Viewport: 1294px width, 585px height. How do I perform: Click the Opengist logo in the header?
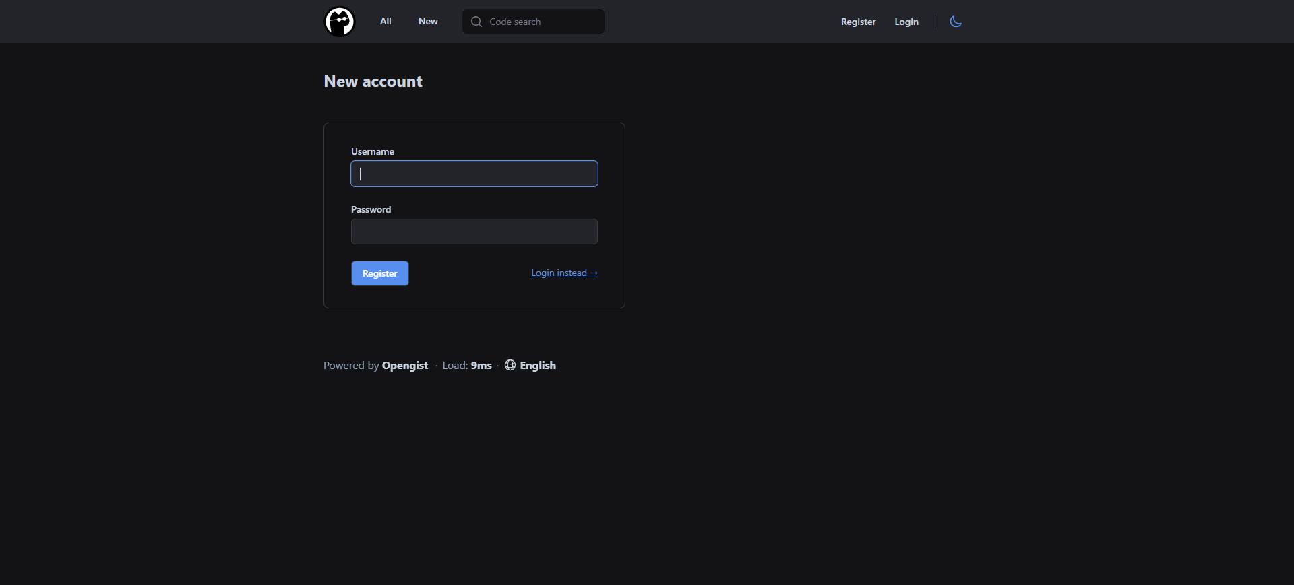point(339,22)
